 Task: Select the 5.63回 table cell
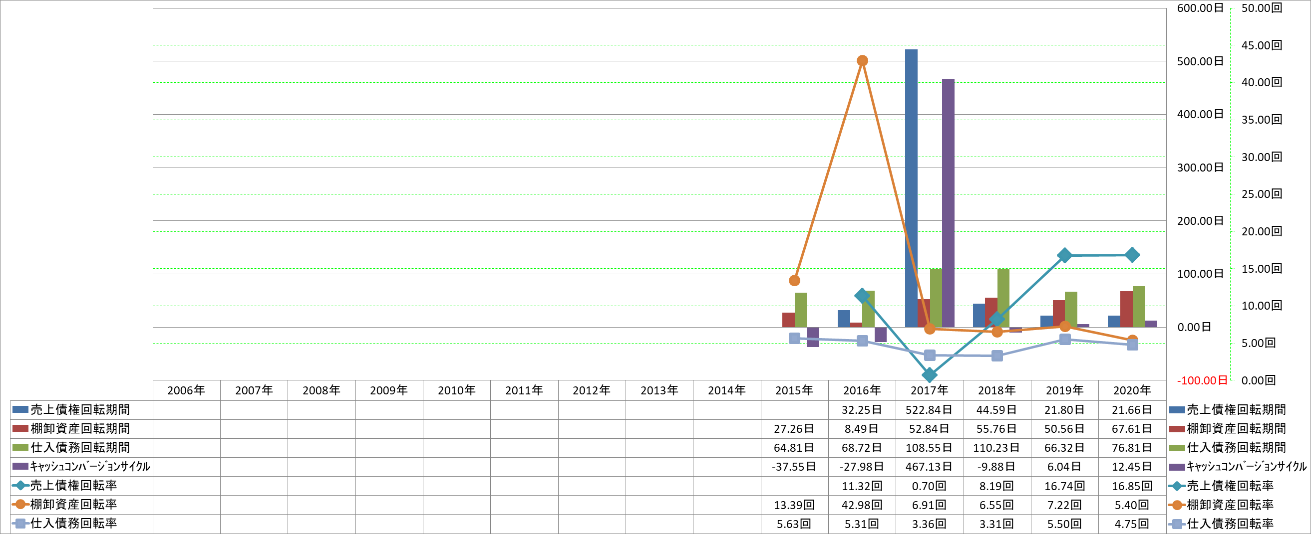794,524
